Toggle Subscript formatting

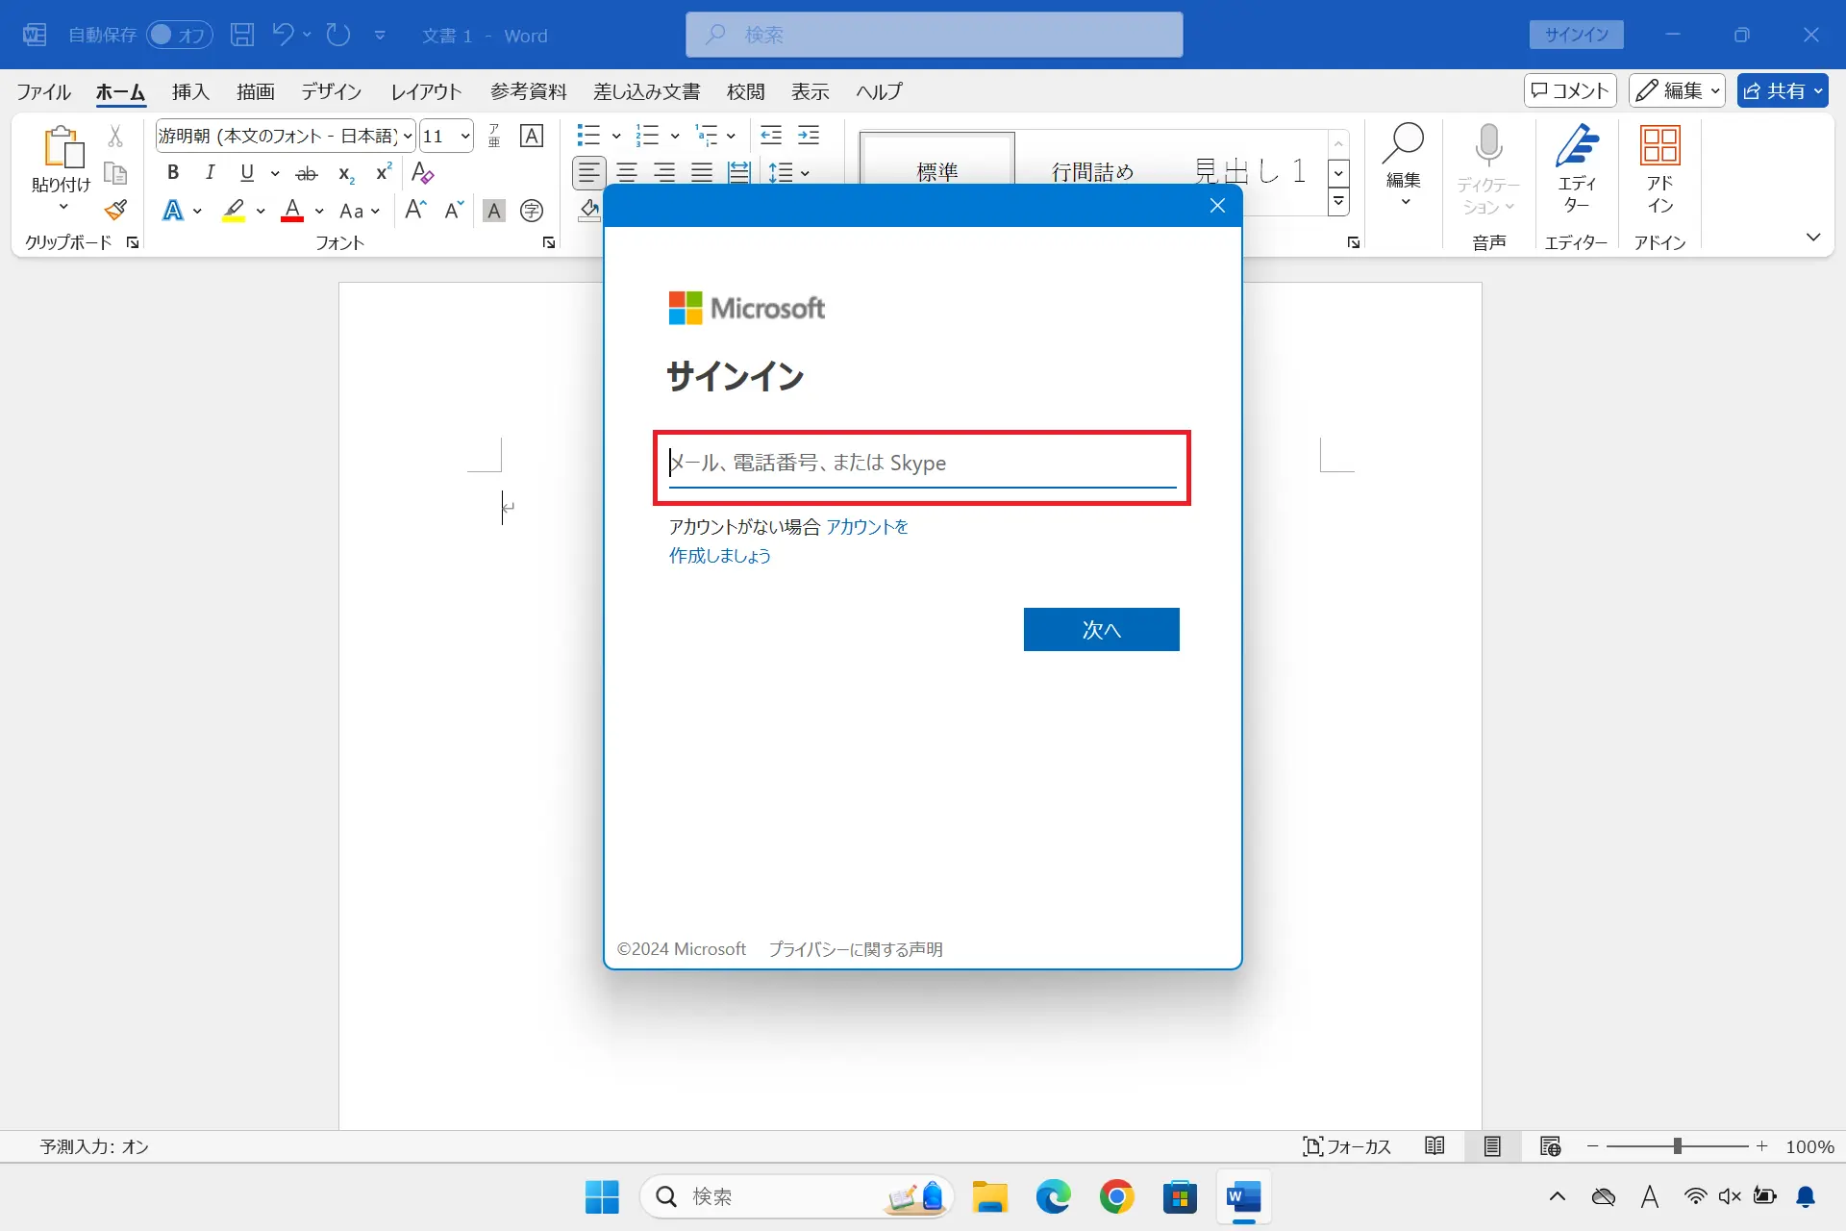point(346,173)
